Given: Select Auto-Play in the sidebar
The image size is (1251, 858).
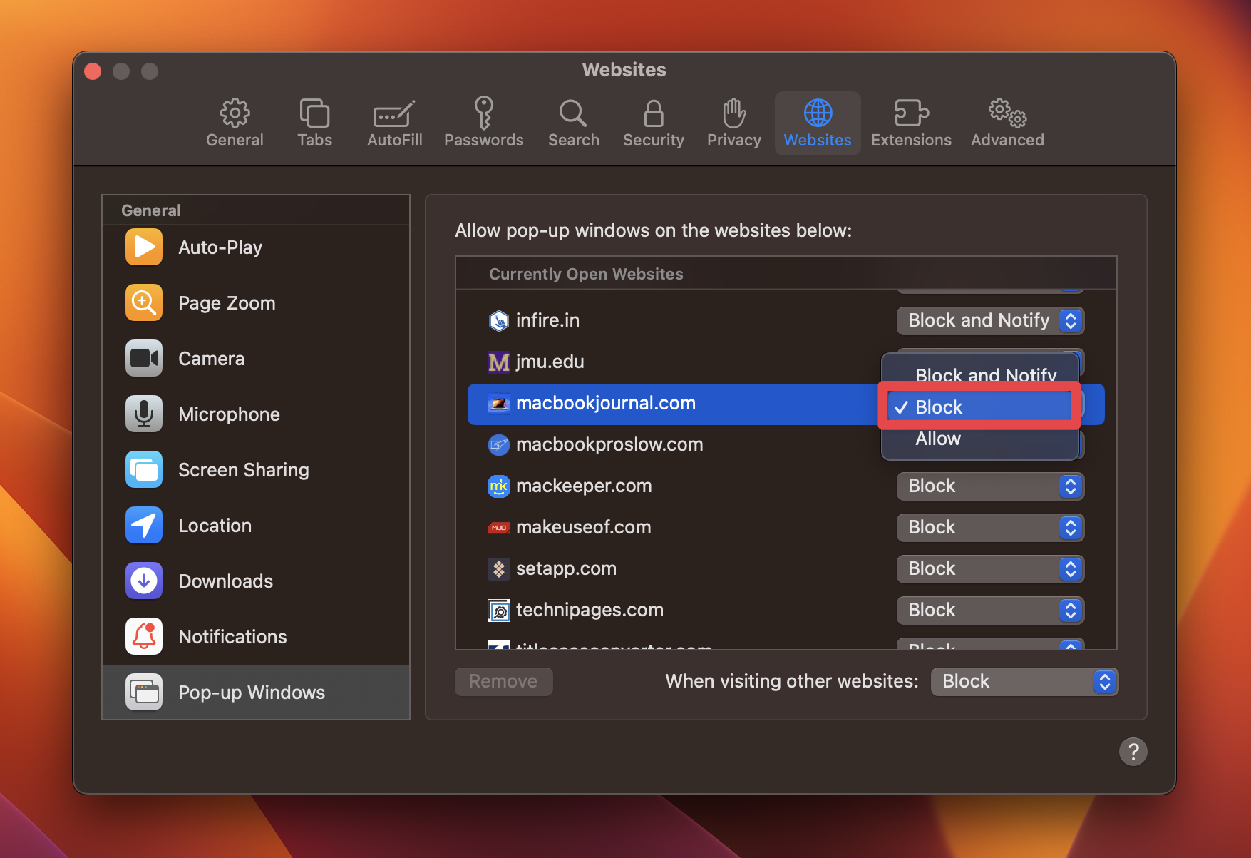Looking at the screenshot, I should [220, 247].
